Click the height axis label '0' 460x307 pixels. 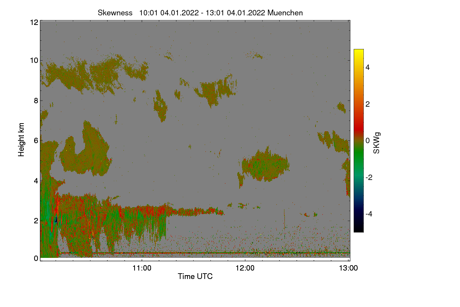(36, 258)
